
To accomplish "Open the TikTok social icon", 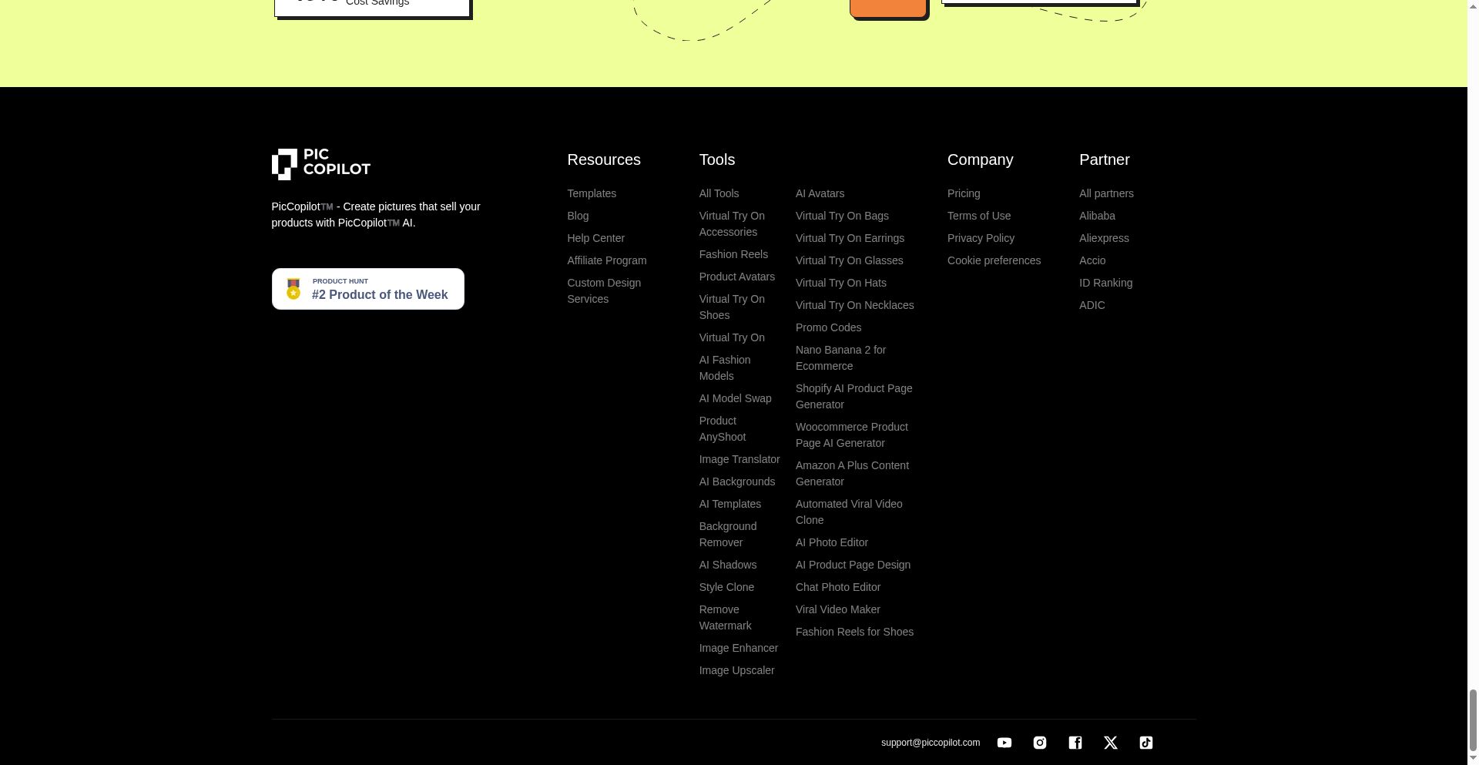I will (1145, 743).
